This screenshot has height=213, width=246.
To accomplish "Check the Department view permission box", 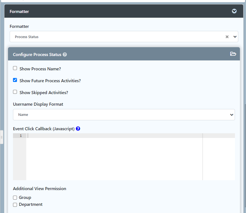I will pos(15,204).
